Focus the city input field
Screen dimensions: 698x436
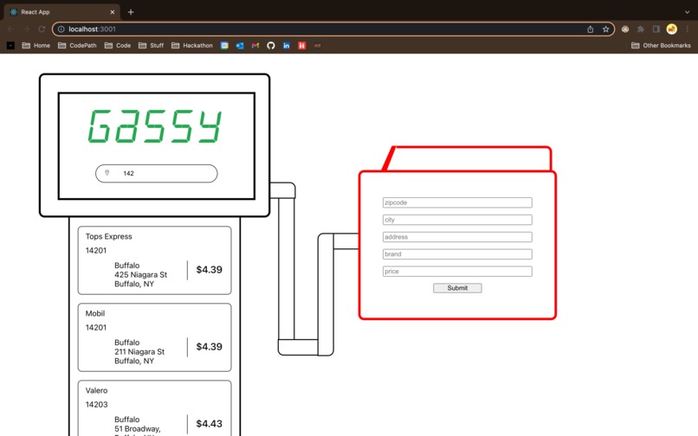457,220
